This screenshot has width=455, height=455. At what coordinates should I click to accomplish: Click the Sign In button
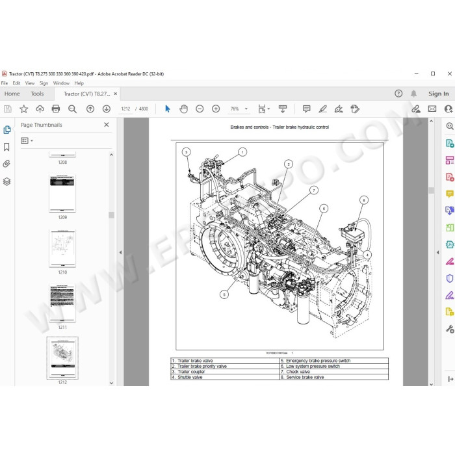click(x=439, y=94)
